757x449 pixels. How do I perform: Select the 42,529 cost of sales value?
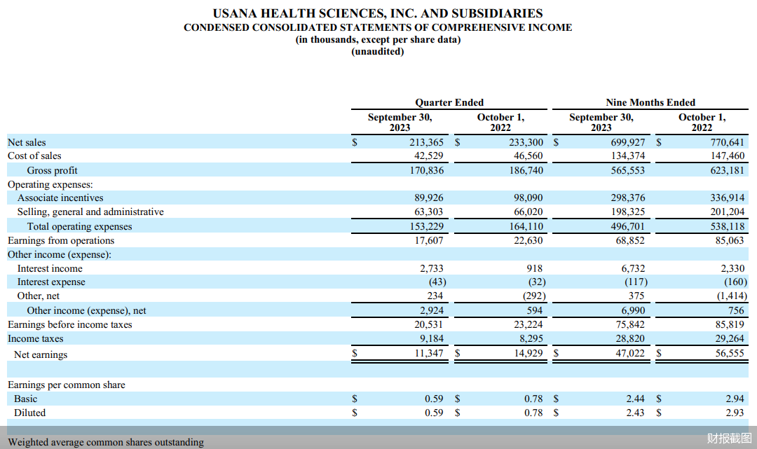pos(429,156)
